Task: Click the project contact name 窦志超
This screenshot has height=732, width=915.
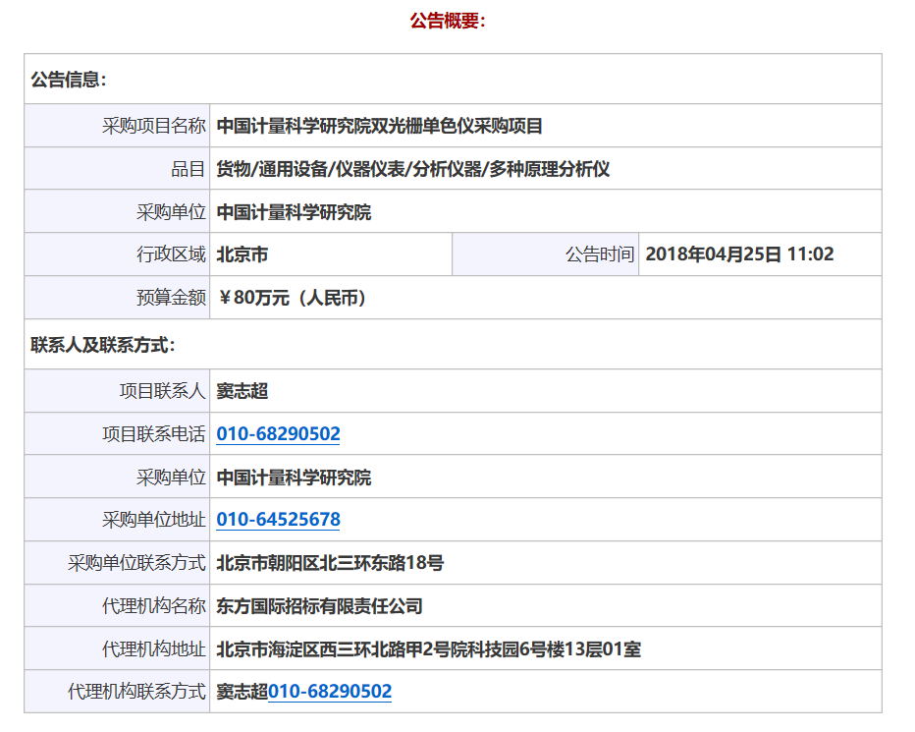Action: pos(242,391)
